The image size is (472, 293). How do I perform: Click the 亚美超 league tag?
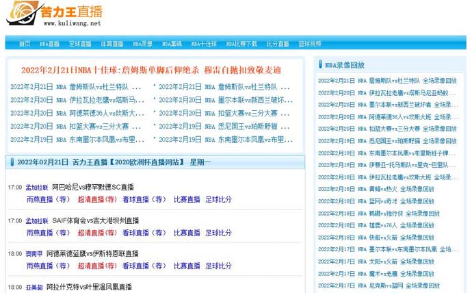click(x=34, y=288)
